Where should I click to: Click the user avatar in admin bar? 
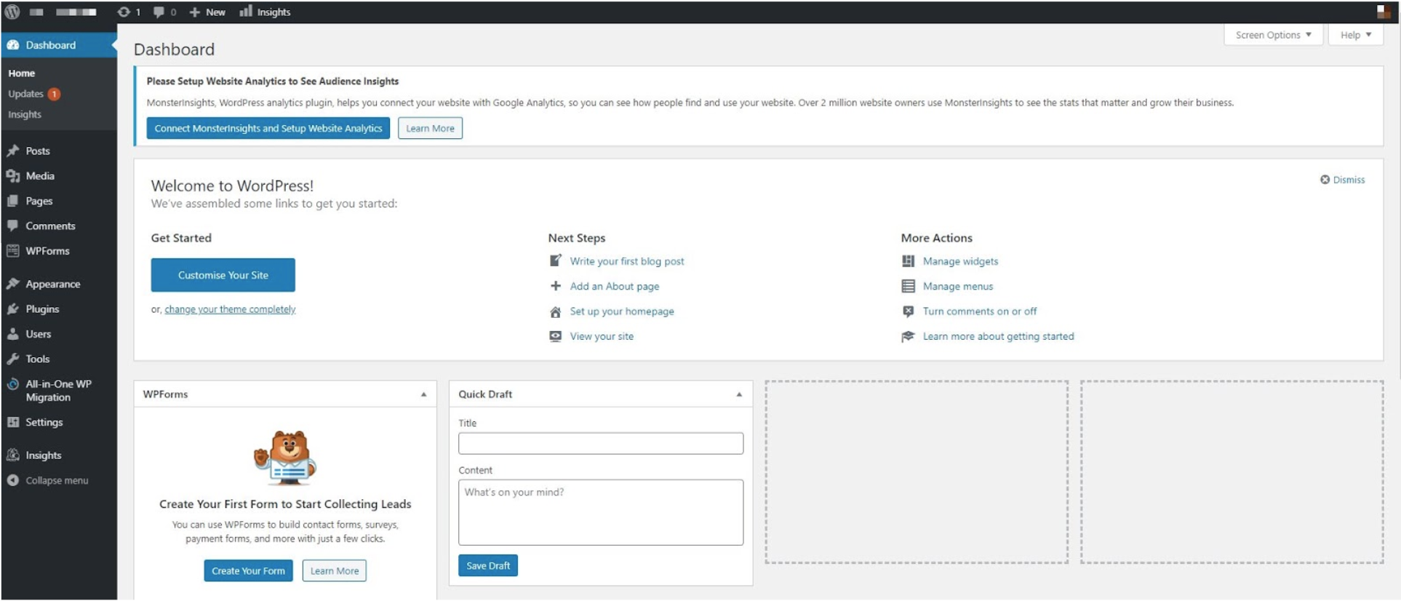[1383, 12]
